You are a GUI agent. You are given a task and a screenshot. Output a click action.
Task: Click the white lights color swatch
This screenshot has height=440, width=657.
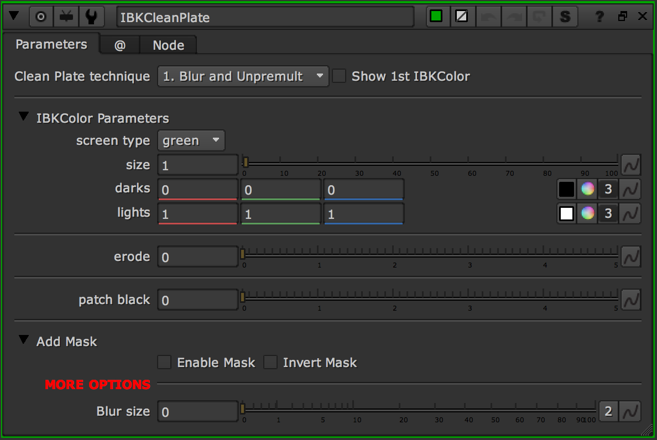(x=566, y=213)
